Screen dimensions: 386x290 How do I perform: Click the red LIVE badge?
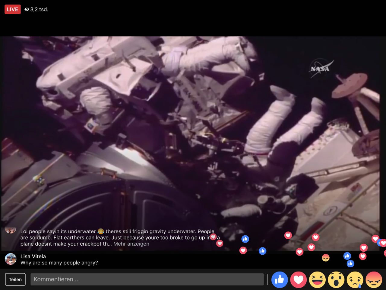[x=12, y=9]
